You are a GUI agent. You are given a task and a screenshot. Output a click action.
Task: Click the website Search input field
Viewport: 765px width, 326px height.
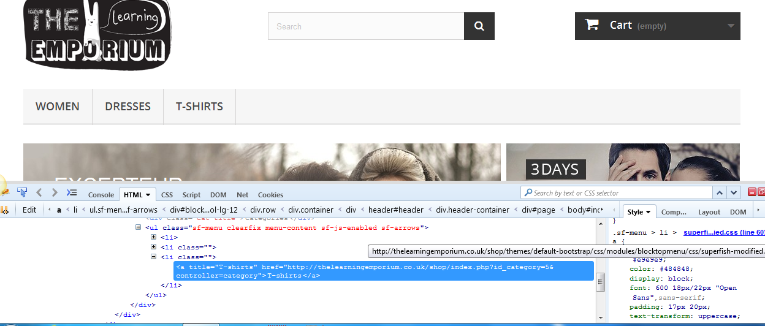point(366,26)
